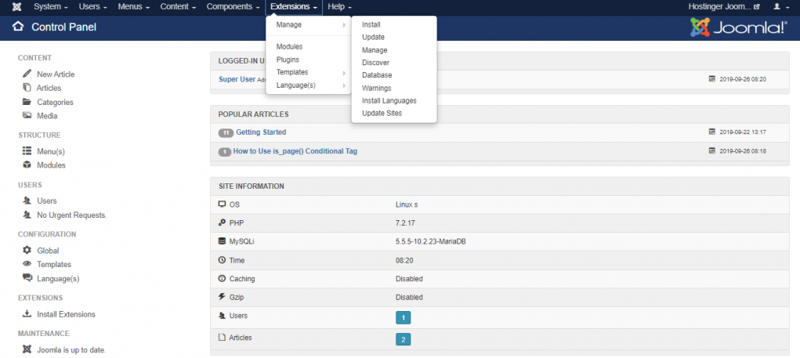Expand the Language(s) submenu under Extensions
Screen dimensions: 800x358
point(308,85)
